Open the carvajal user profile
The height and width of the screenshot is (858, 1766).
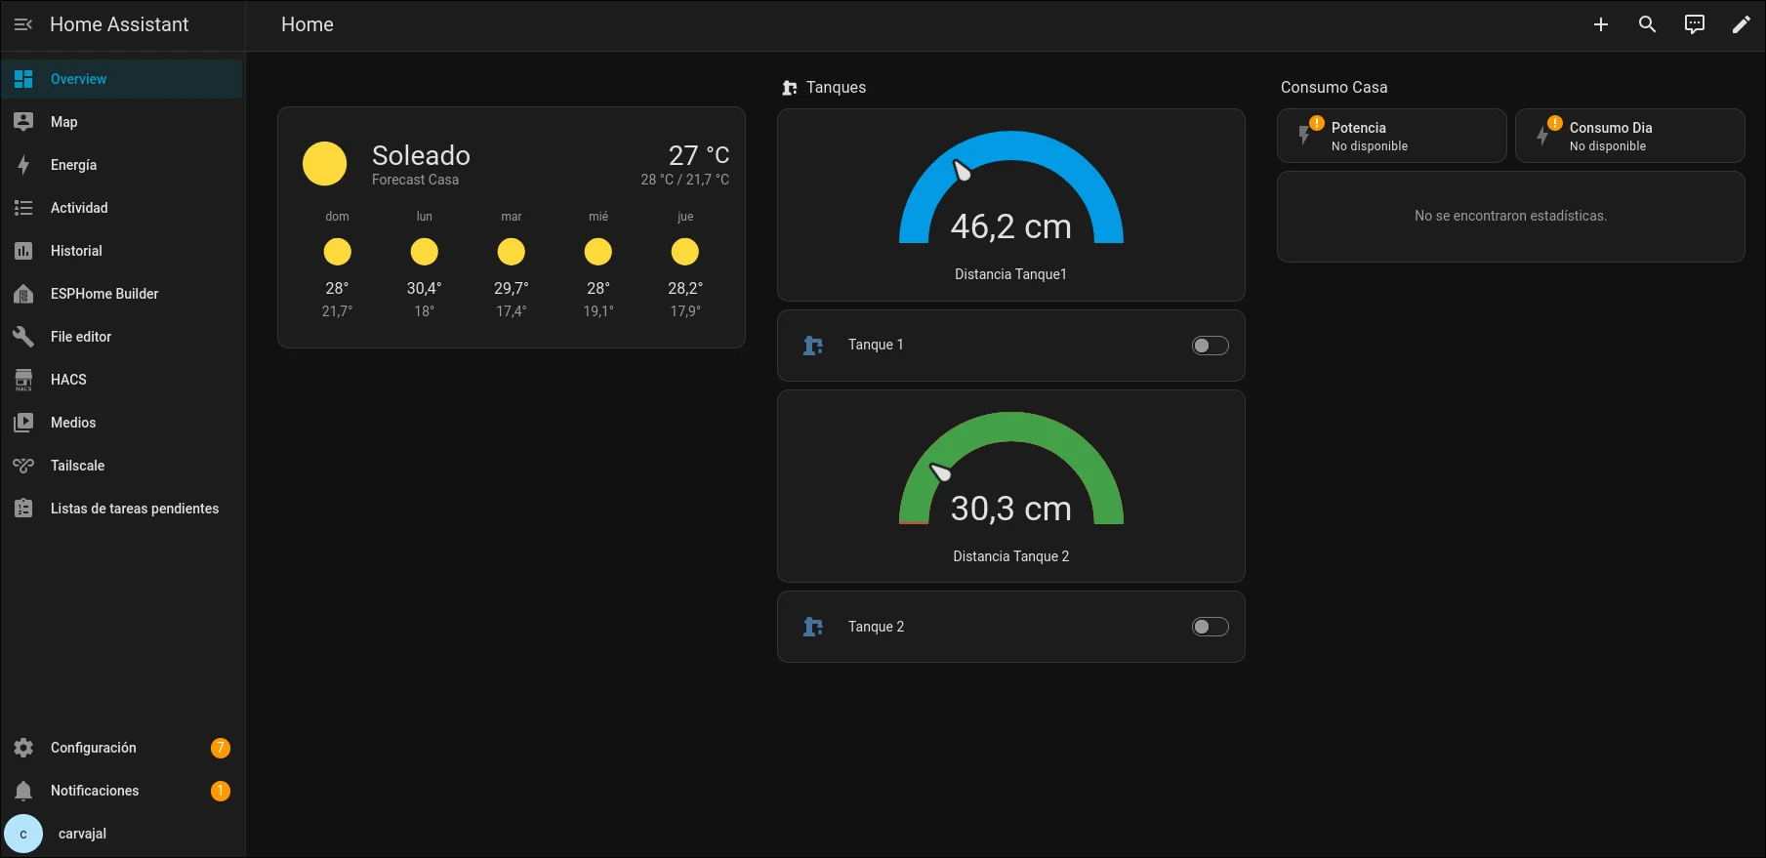(x=122, y=834)
